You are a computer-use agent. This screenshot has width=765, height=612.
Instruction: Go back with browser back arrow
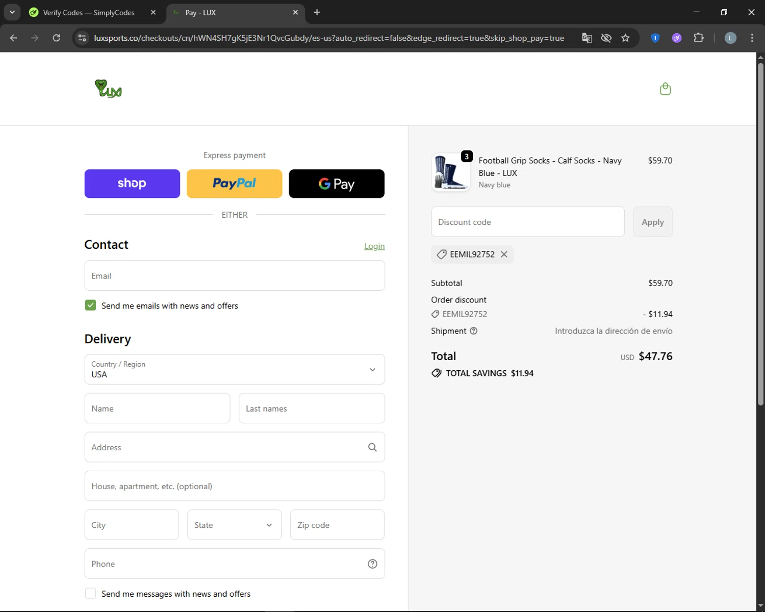[x=14, y=38]
